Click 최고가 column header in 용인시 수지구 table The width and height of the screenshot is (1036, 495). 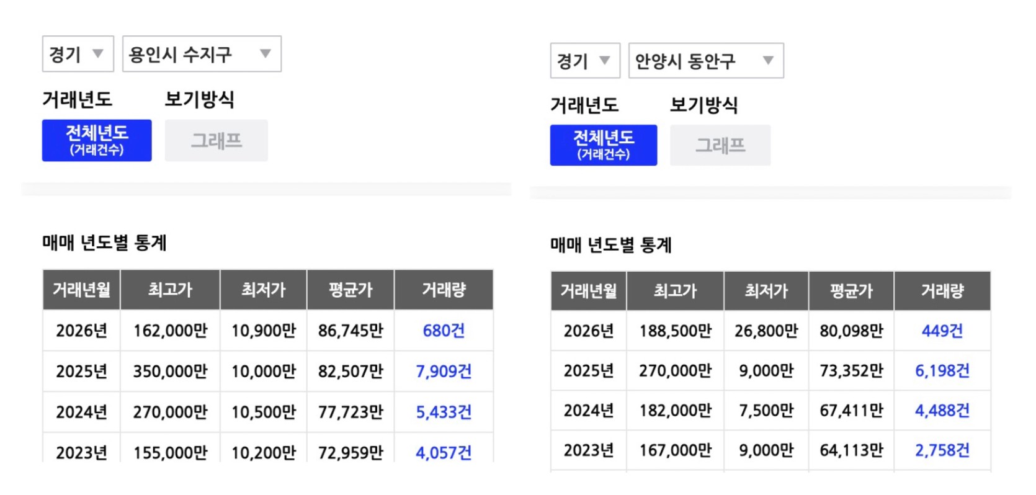click(170, 290)
